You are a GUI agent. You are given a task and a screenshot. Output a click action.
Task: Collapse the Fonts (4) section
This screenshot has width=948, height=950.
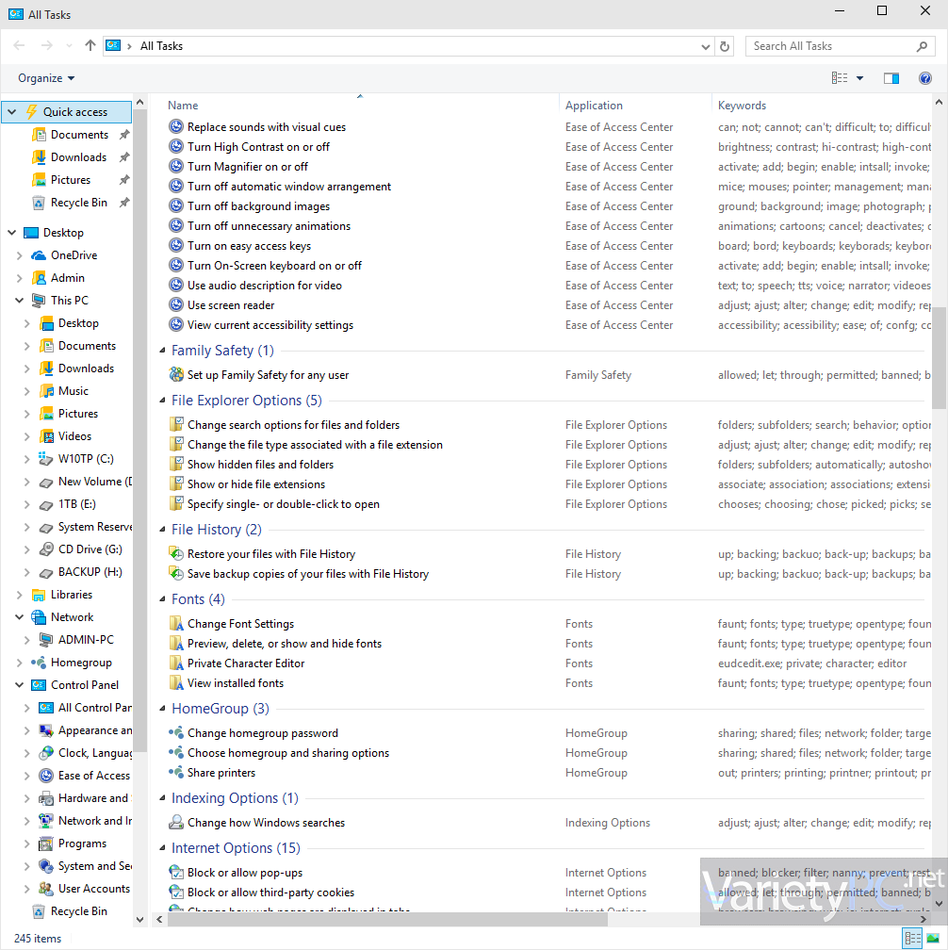162,598
